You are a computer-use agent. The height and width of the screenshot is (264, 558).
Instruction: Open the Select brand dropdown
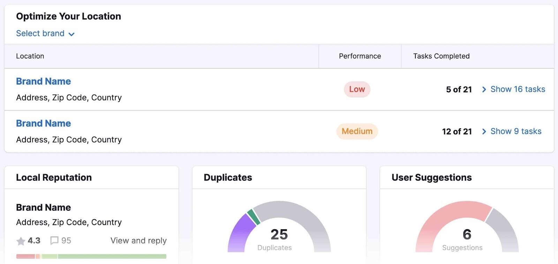pos(45,33)
